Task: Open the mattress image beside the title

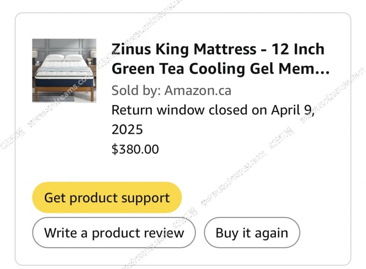Action: coord(64,70)
